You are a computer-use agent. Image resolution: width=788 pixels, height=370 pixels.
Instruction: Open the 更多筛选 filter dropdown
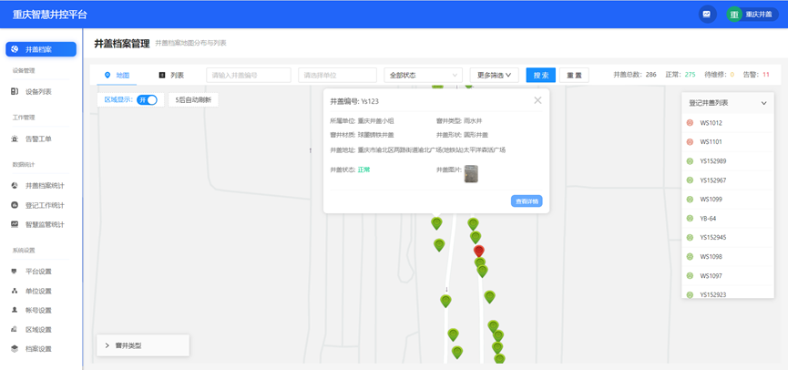[x=494, y=76]
